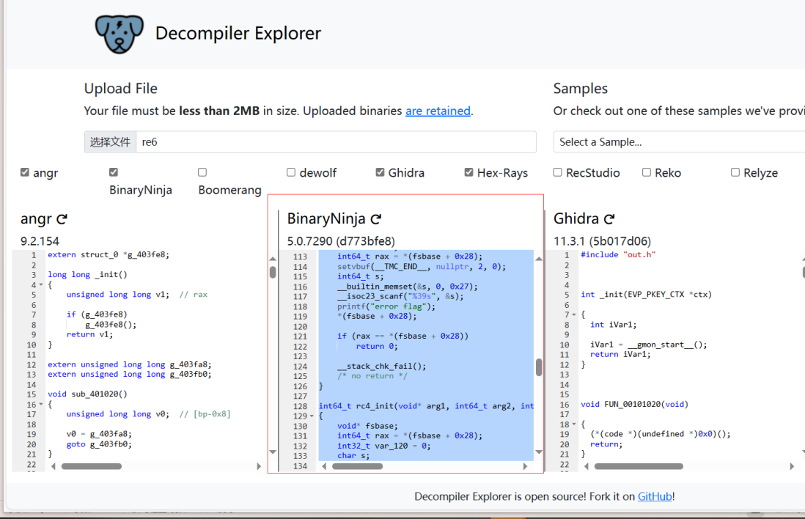
Task: Click 'int32_t var_120 = 0;' line
Action: (x=383, y=446)
